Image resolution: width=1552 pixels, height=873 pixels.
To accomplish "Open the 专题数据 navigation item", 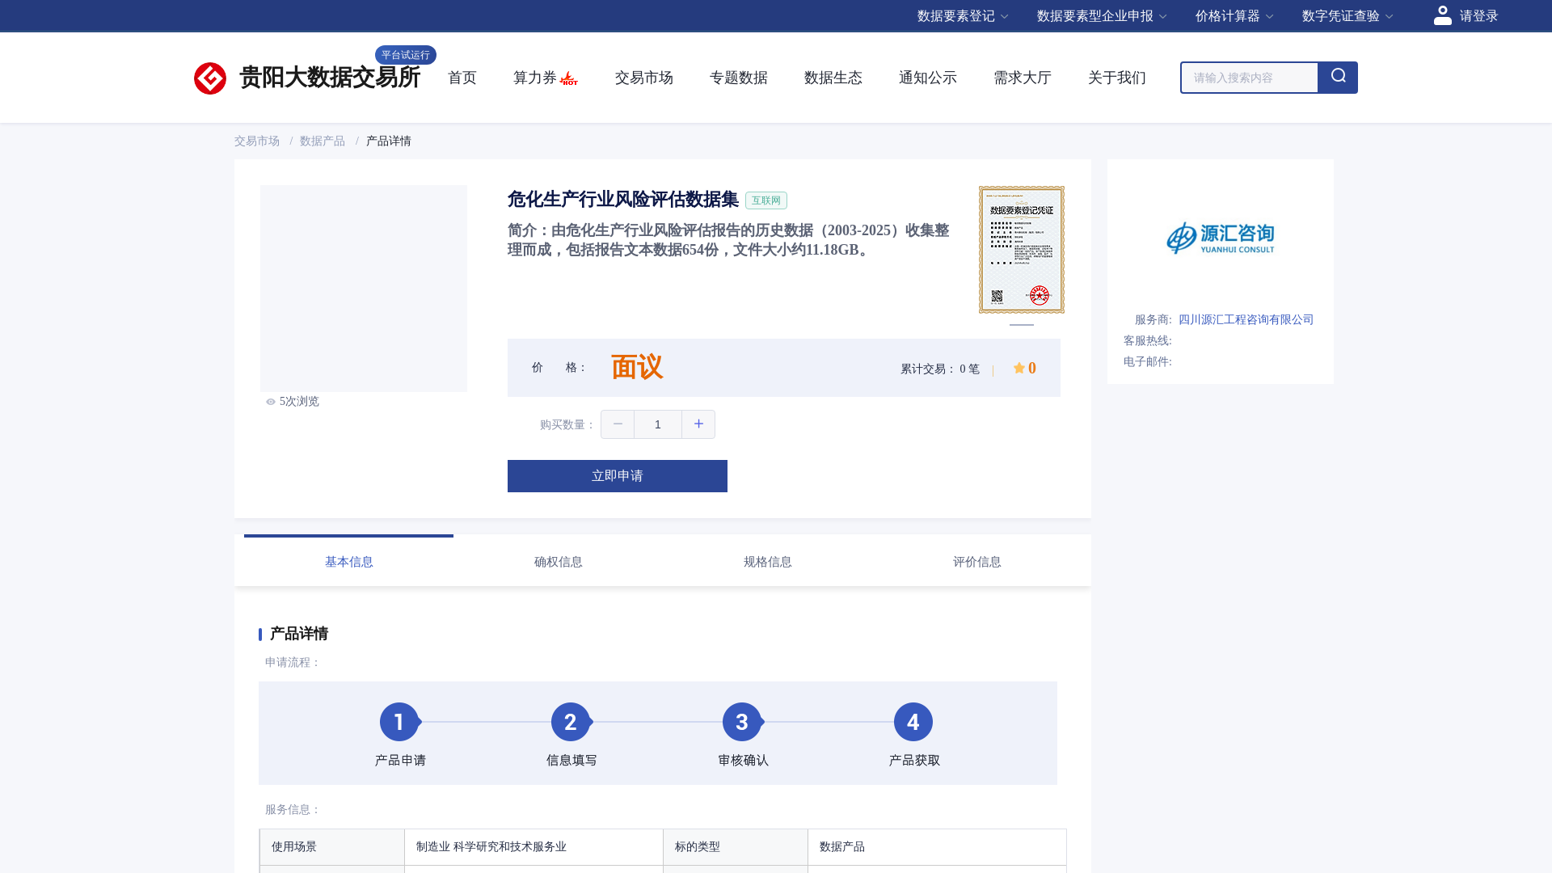I will 739,78.
